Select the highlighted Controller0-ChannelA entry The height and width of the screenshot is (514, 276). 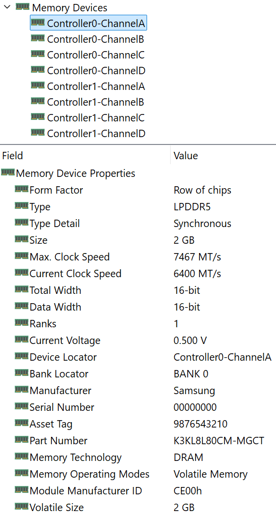[88, 23]
